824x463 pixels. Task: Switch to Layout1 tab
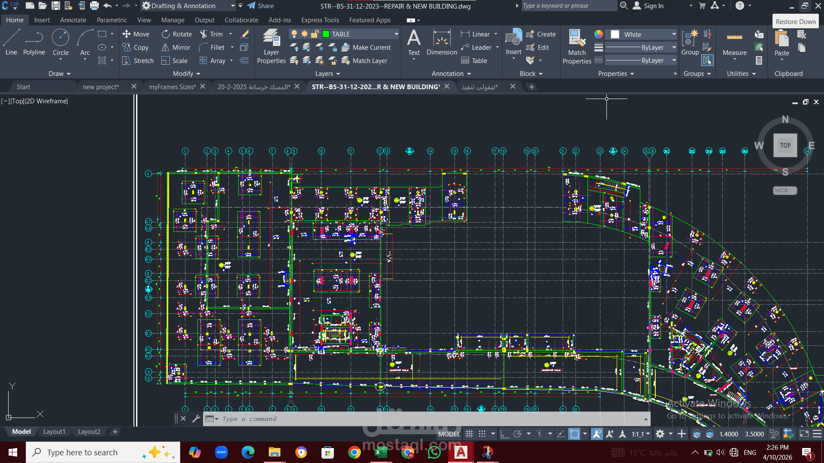[x=54, y=432]
